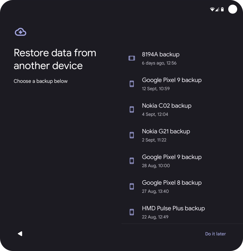Click the battery status icon

pos(223,9)
